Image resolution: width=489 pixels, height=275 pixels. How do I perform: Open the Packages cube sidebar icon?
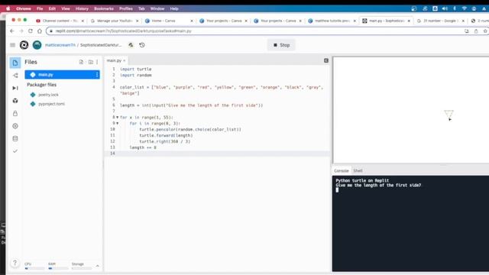click(15, 101)
